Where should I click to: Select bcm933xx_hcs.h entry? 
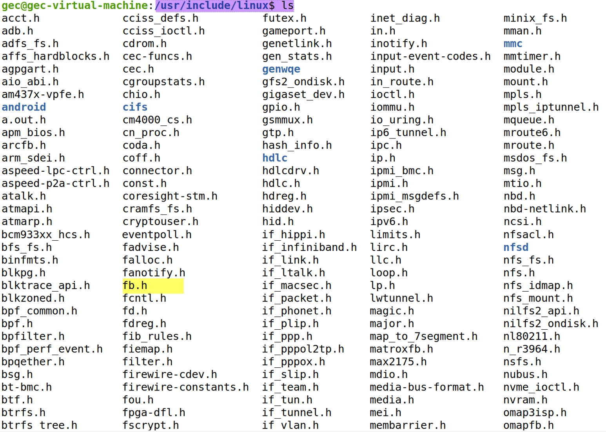46,235
